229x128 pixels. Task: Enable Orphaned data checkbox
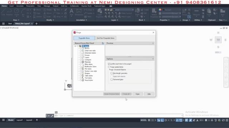coord(112,80)
